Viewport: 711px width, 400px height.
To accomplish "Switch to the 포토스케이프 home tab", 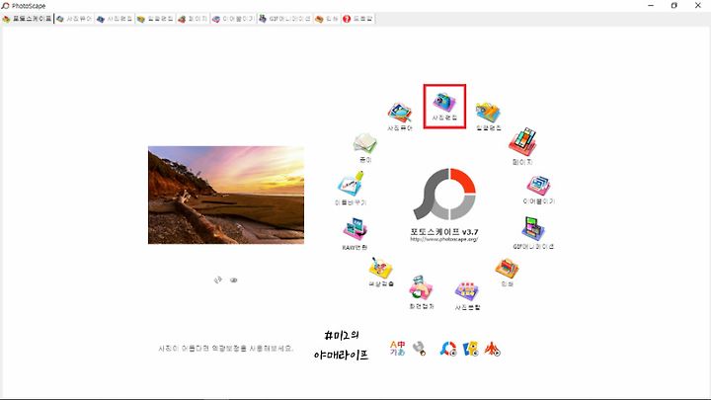I will pos(27,19).
